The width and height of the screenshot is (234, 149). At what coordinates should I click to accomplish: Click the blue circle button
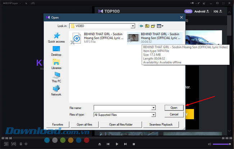click(47, 140)
